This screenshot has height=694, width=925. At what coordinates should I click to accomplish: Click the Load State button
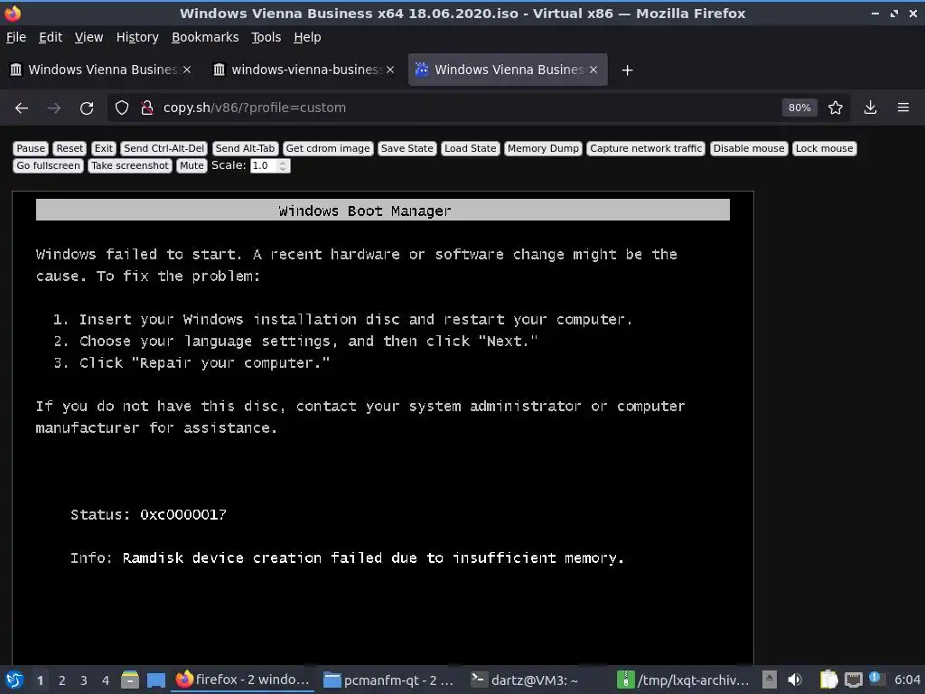pyautogui.click(x=470, y=149)
